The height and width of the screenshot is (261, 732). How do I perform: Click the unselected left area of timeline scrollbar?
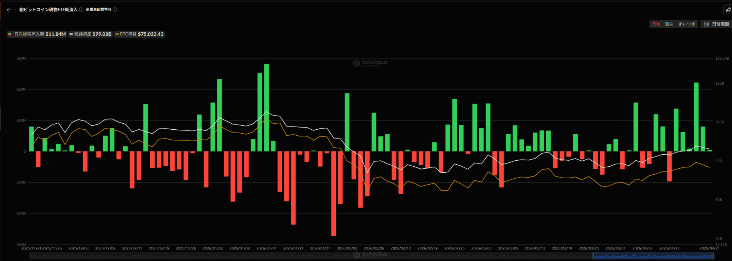click(279, 256)
